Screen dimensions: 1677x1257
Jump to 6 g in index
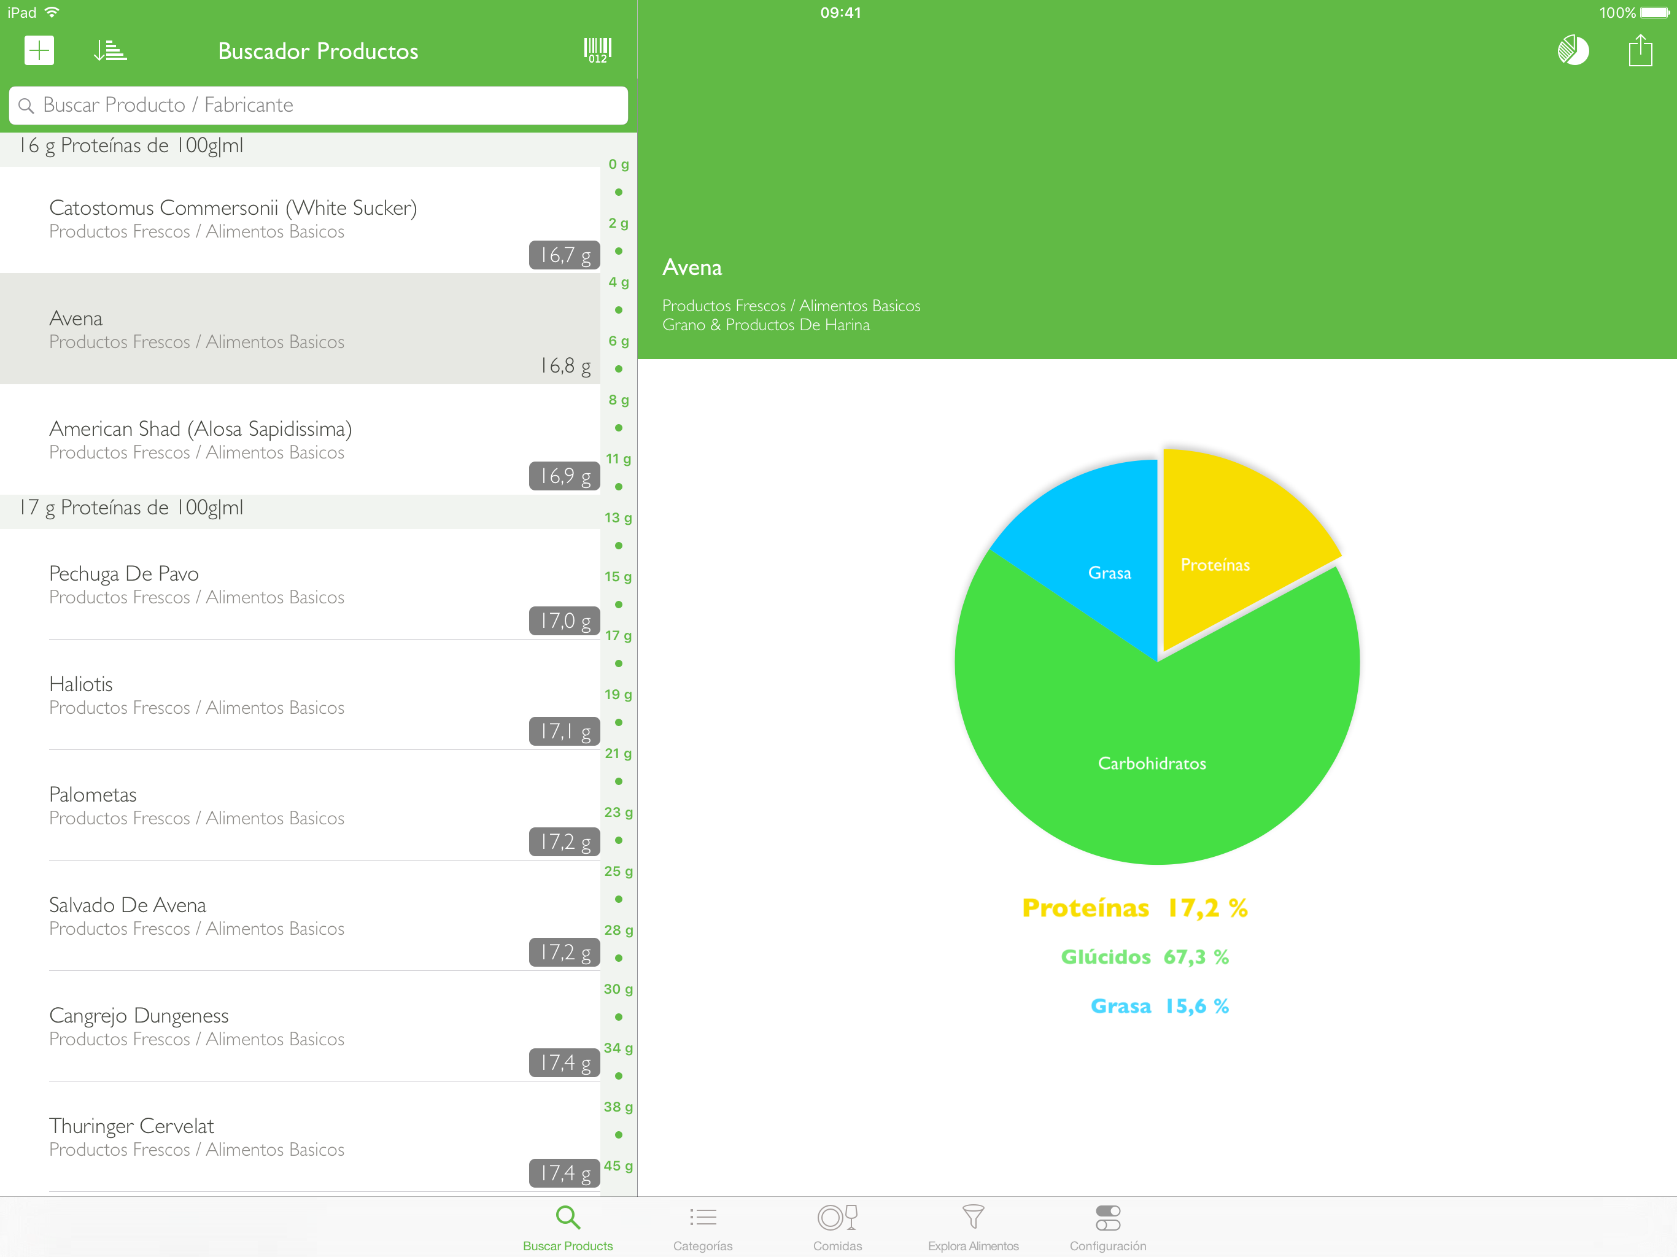[619, 341]
